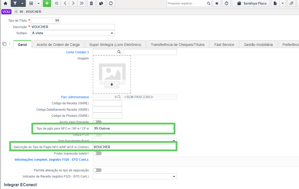Search Parc.Administradora with magnifier
Image resolution: width=299 pixels, height=189 pixels.
tap(119, 97)
